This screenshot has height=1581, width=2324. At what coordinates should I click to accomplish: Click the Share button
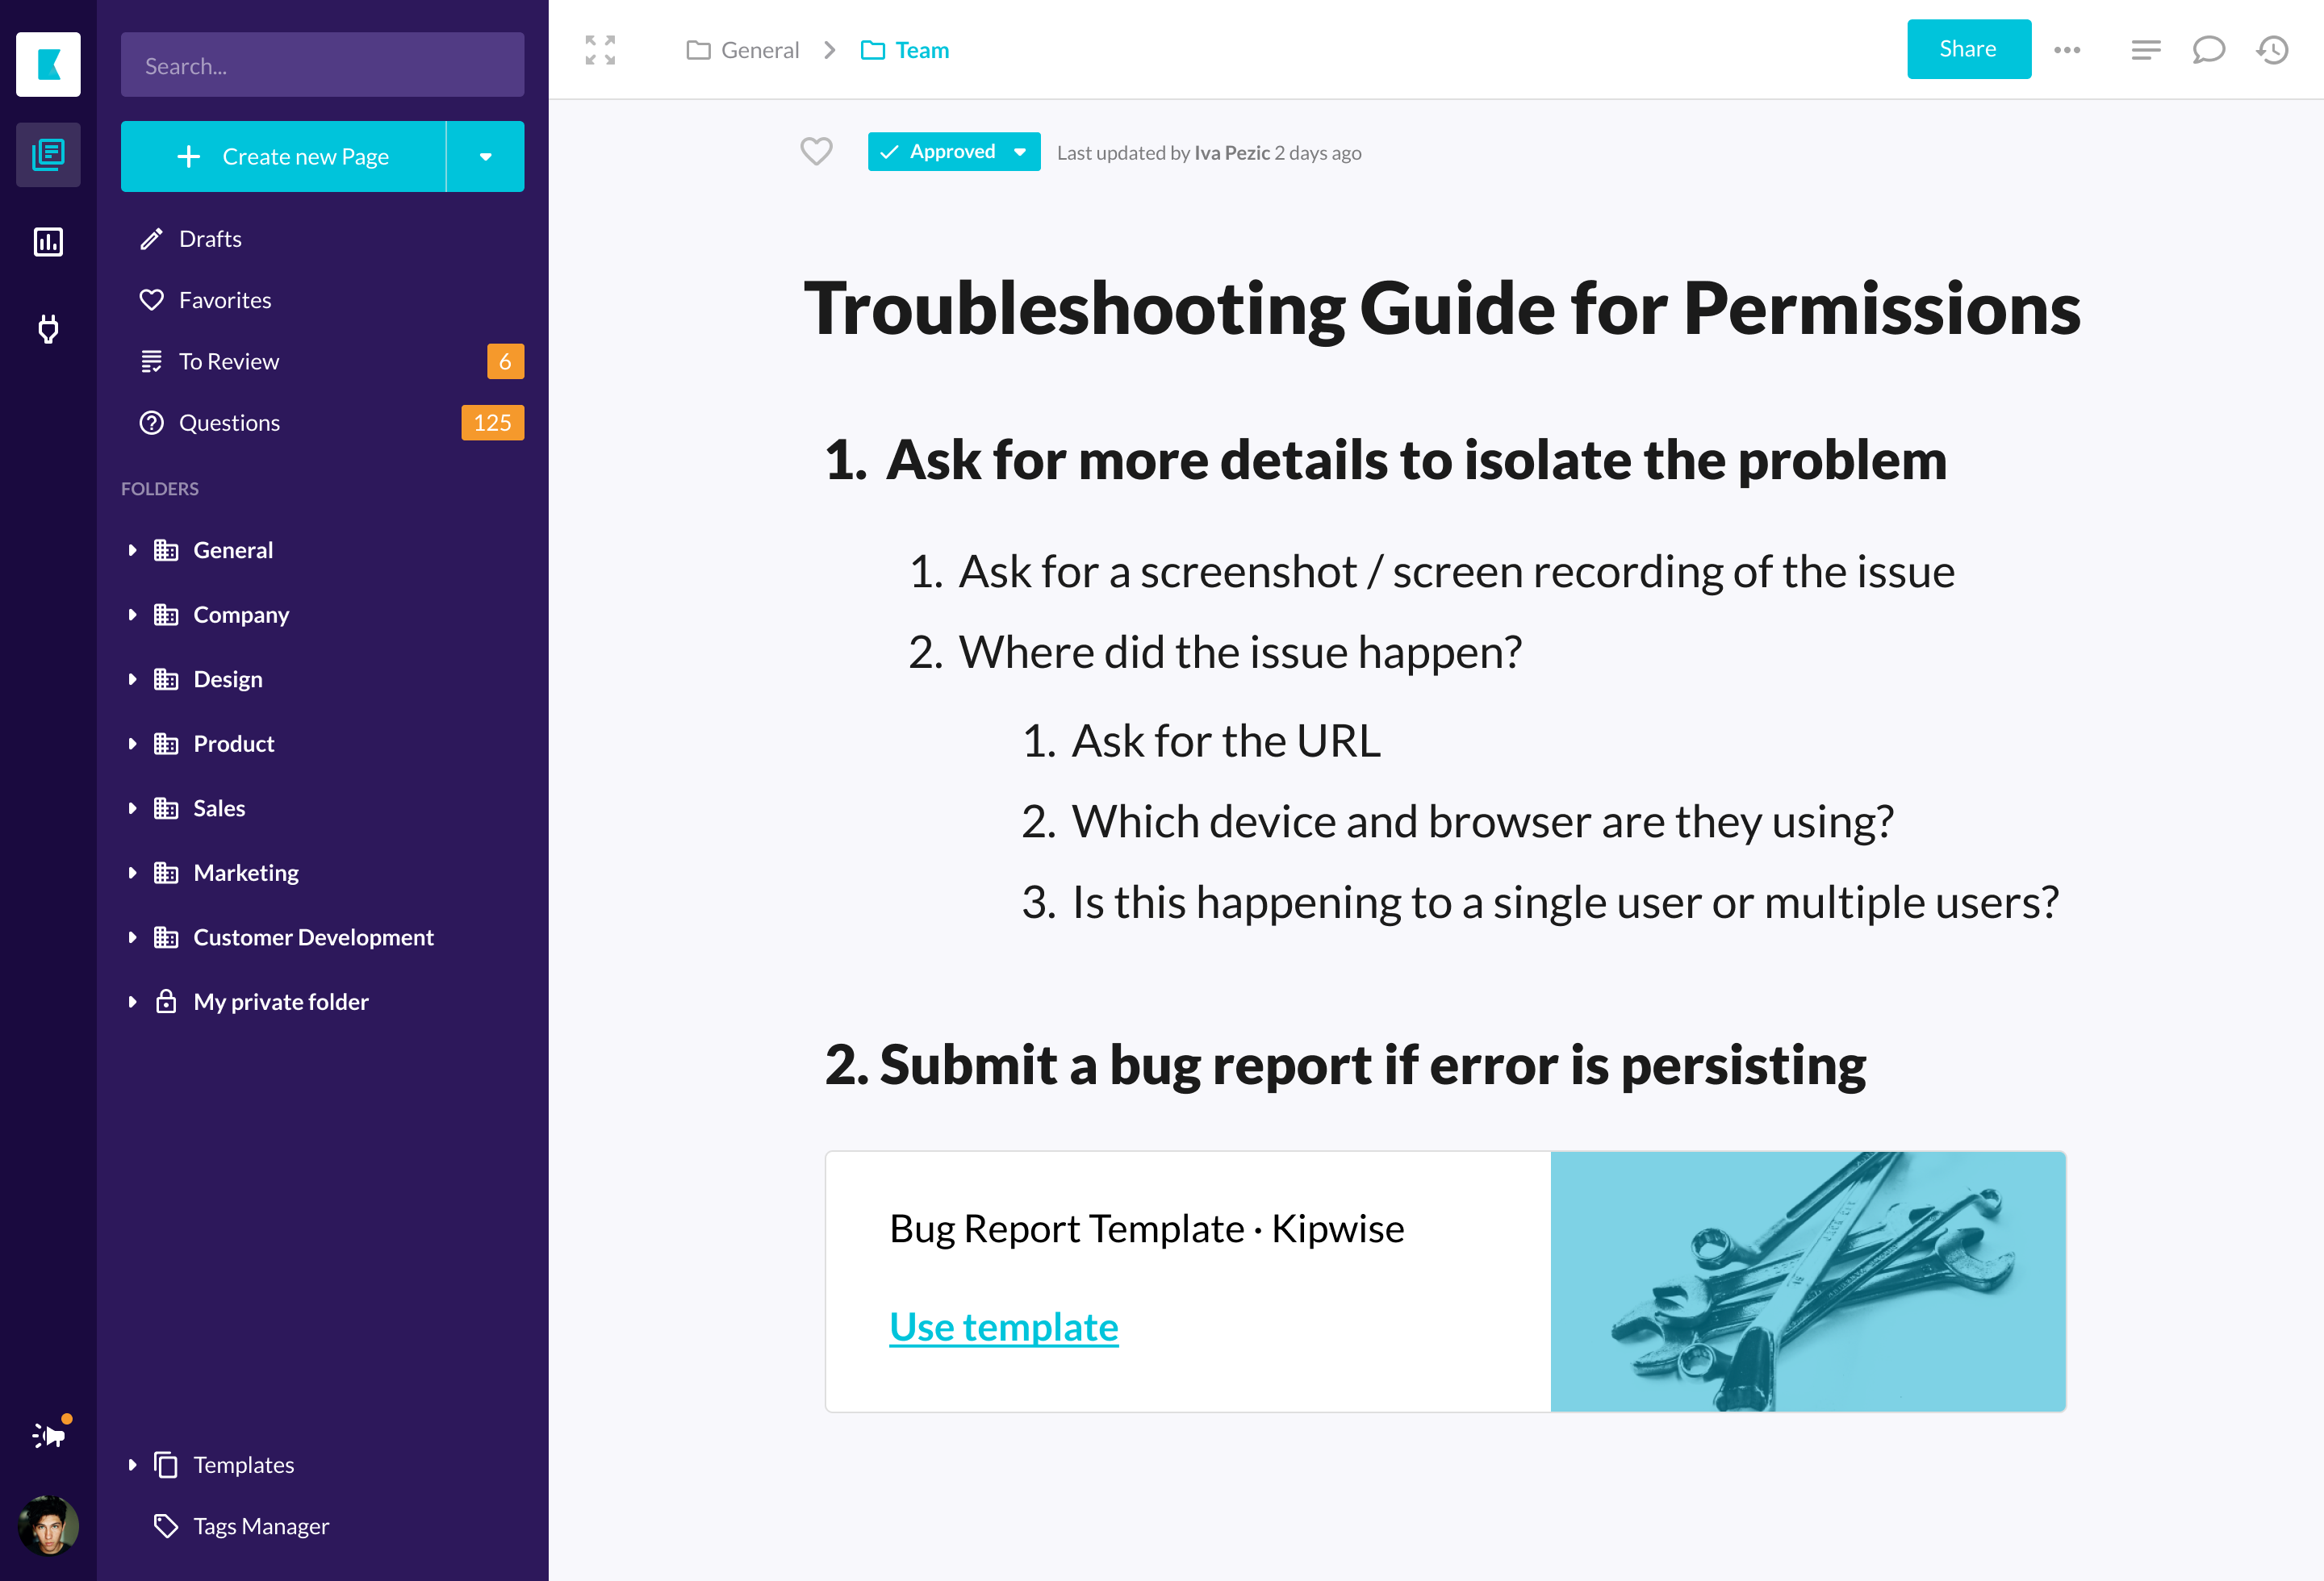tap(1967, 49)
